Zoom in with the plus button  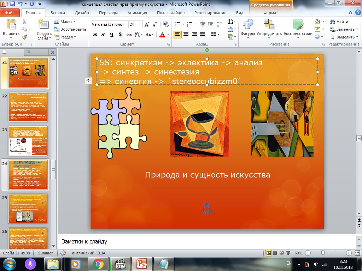pos(349,253)
